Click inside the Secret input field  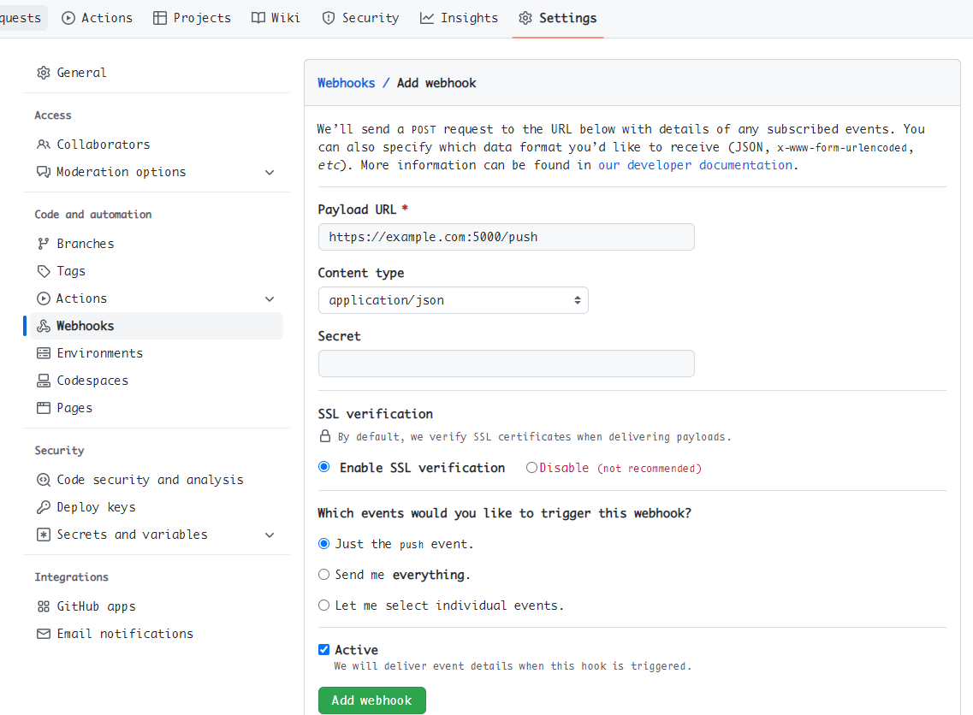(x=506, y=363)
